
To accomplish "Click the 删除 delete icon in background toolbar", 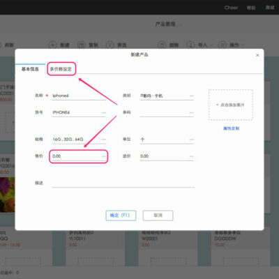I will [162, 45].
